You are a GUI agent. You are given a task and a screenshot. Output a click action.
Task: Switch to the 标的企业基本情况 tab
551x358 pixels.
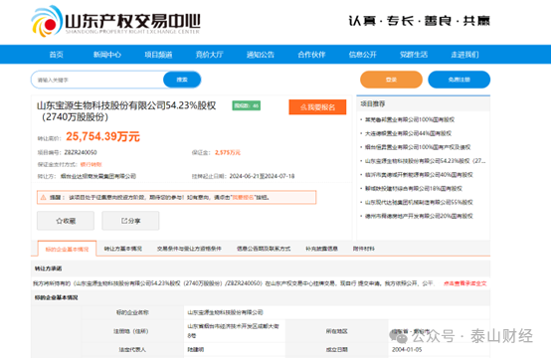[67, 249]
